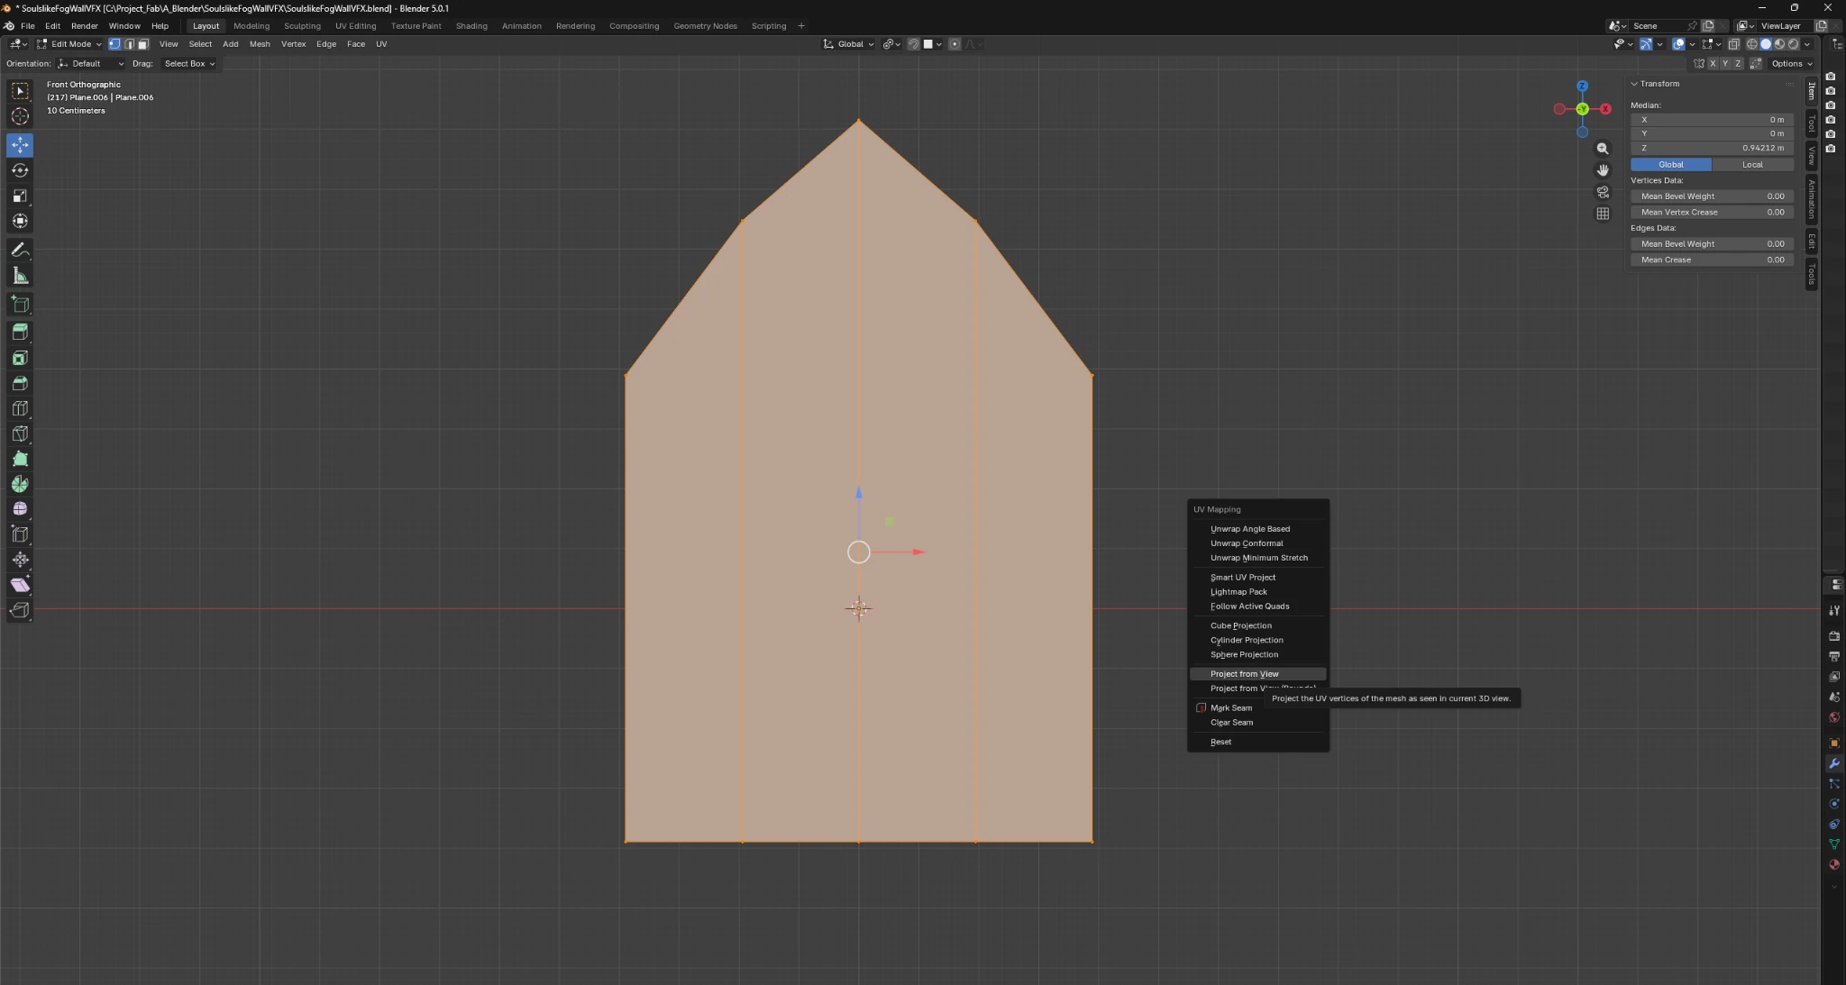Screen dimensions: 1846x985
Task: Select the Annotate tool
Action: click(x=20, y=250)
